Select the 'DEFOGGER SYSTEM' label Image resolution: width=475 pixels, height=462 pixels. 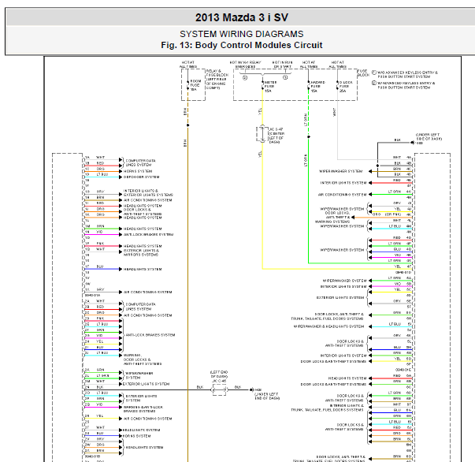point(141,177)
